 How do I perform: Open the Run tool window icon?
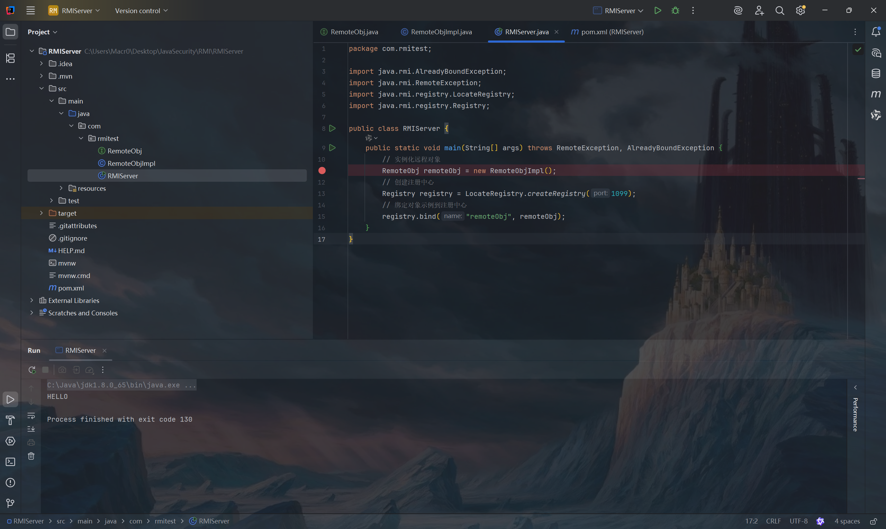click(10, 400)
